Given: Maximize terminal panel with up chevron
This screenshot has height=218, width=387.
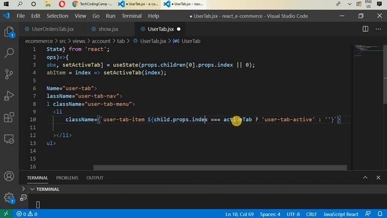Looking at the screenshot, I should pos(365,177).
